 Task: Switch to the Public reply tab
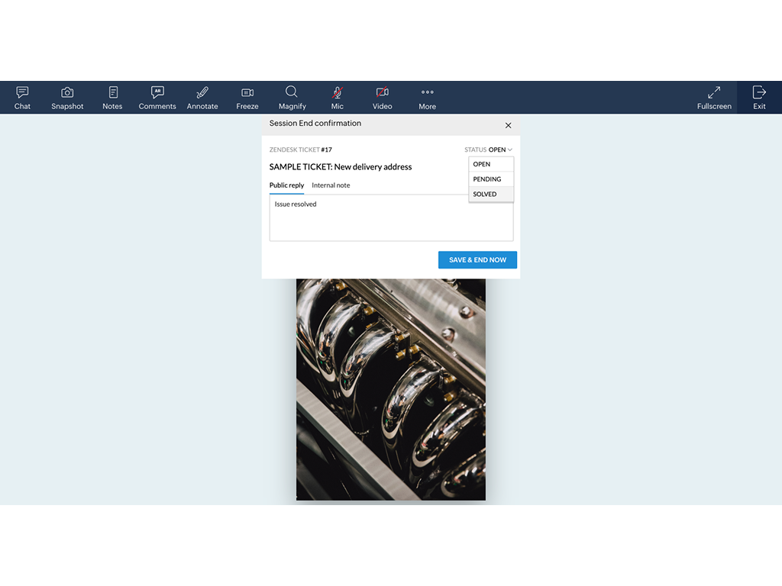[x=286, y=185]
